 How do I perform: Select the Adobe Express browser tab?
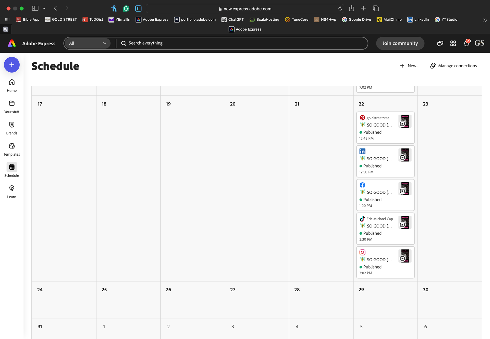tap(245, 29)
